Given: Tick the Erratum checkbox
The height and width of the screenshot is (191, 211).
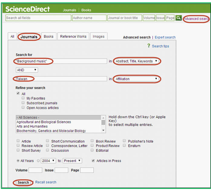Looking at the screenshot, I should pyautogui.click(x=124, y=145).
